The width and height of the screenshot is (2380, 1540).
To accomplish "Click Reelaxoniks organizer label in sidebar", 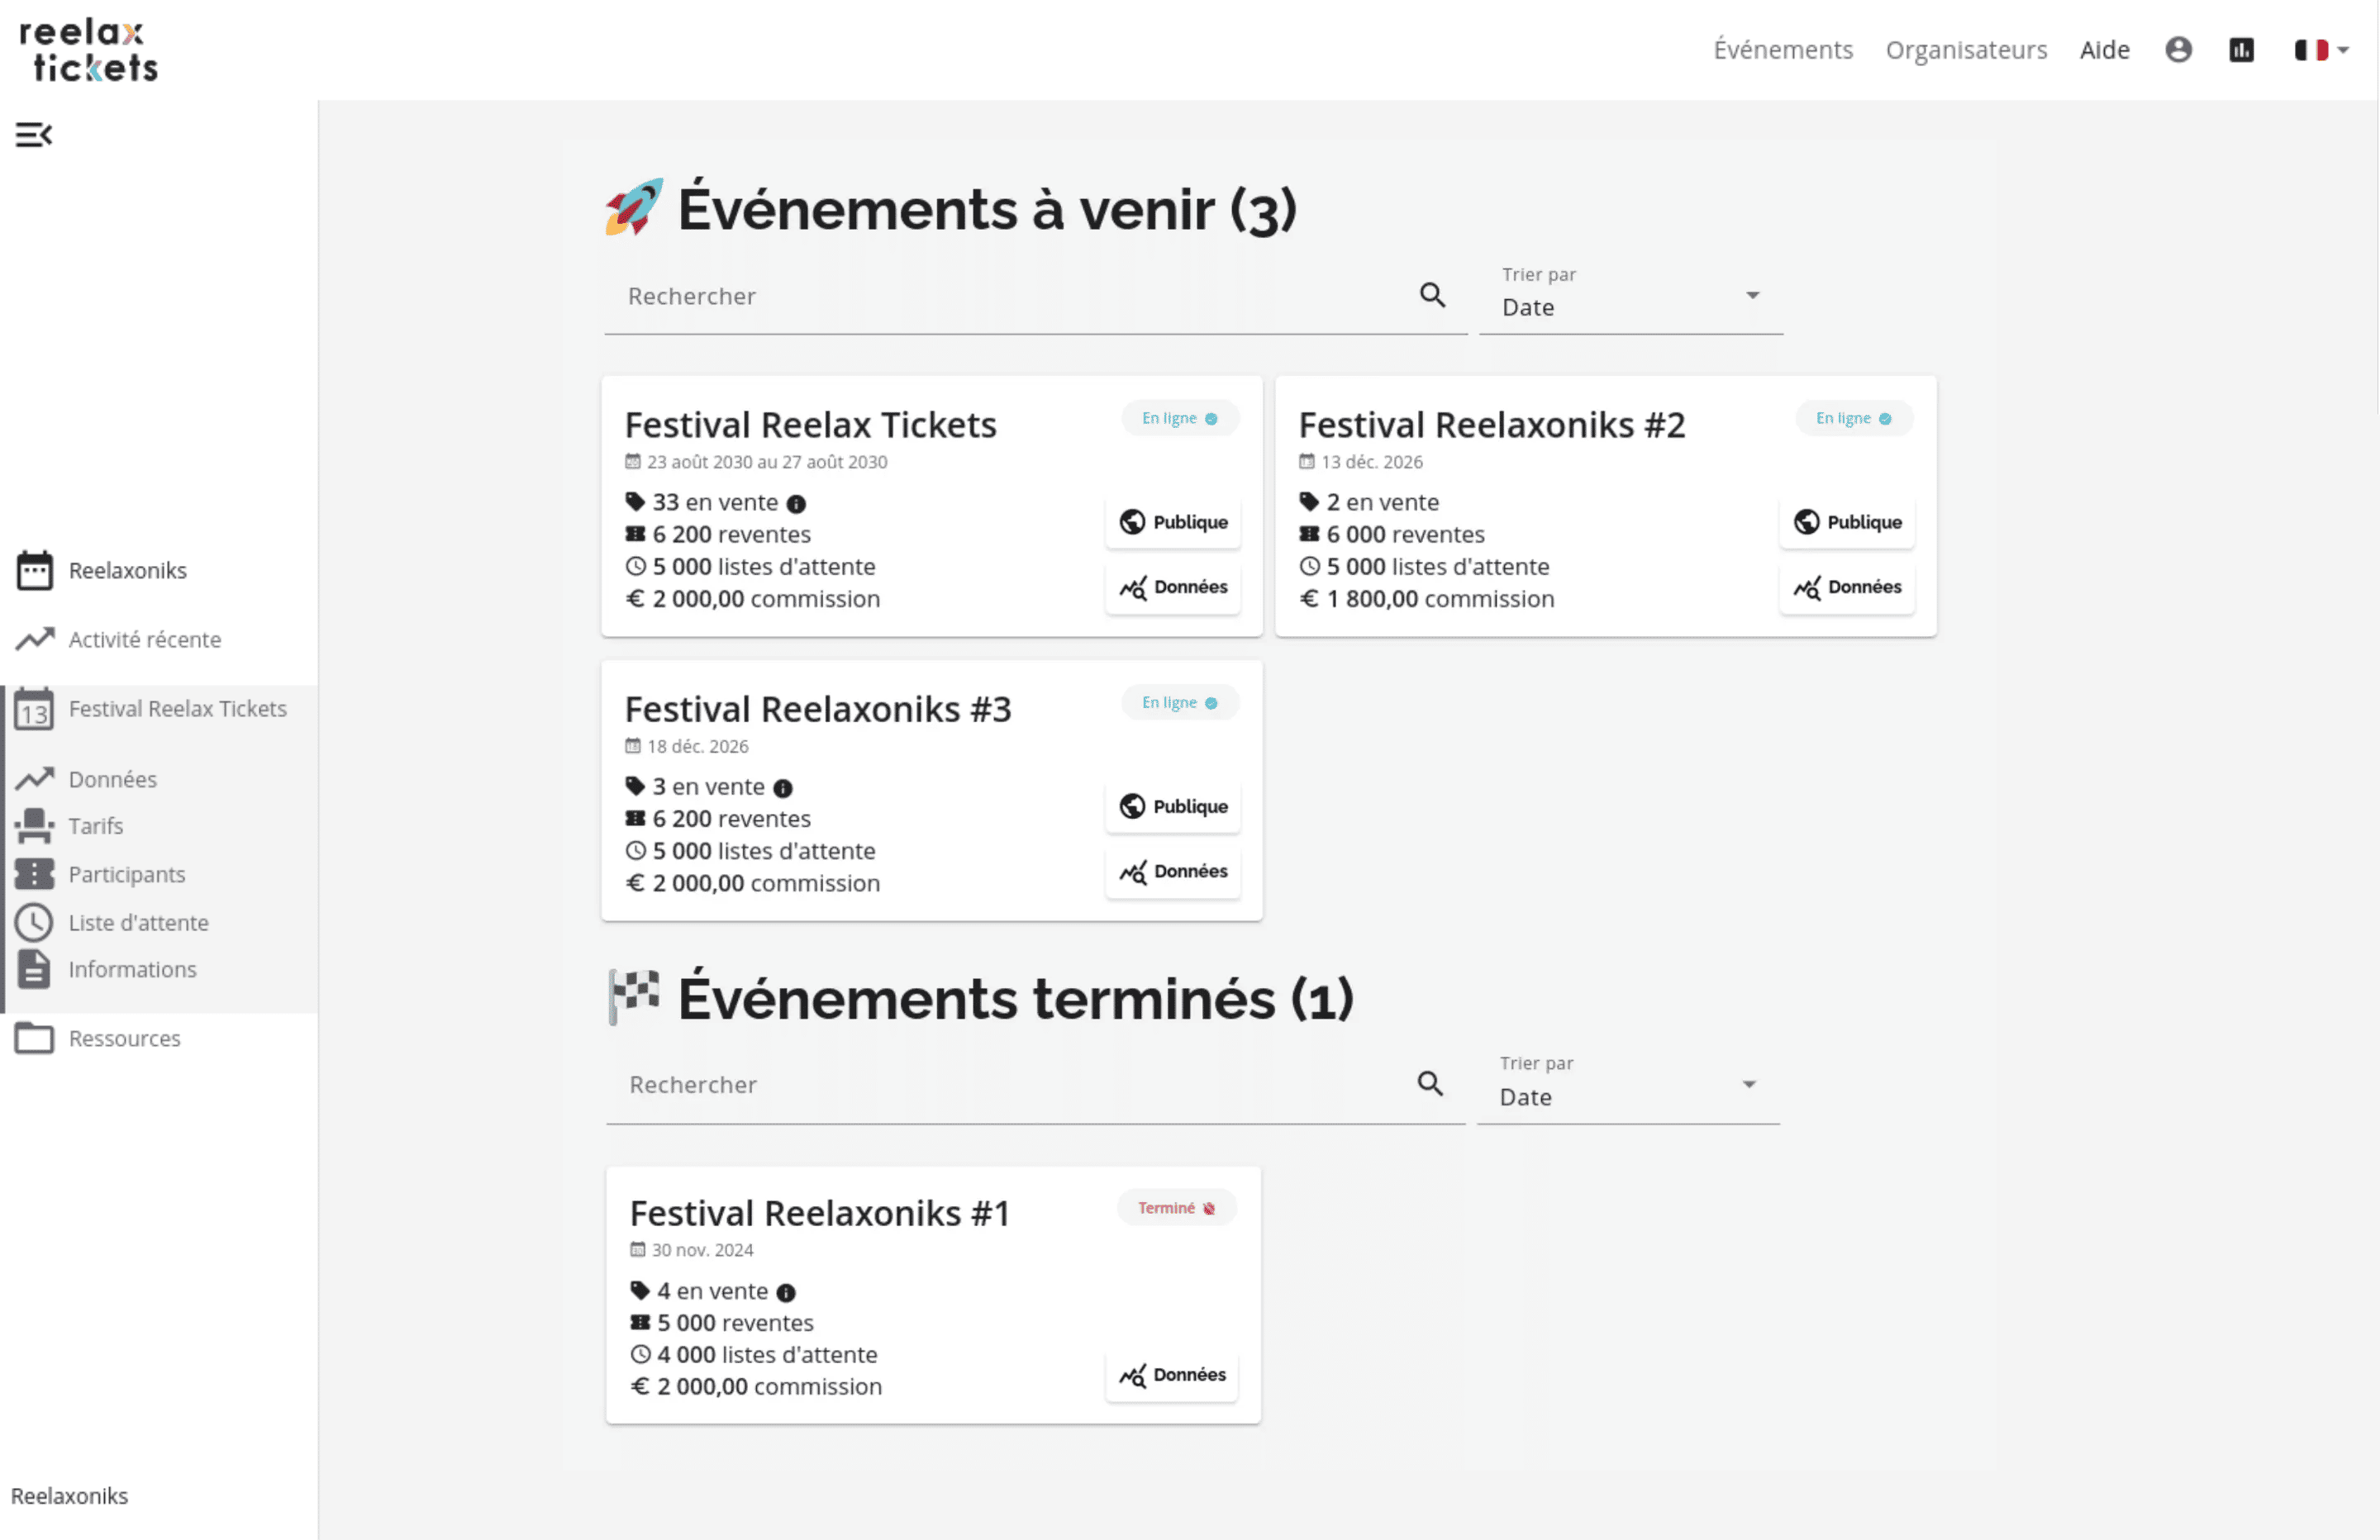I will click(x=128, y=570).
